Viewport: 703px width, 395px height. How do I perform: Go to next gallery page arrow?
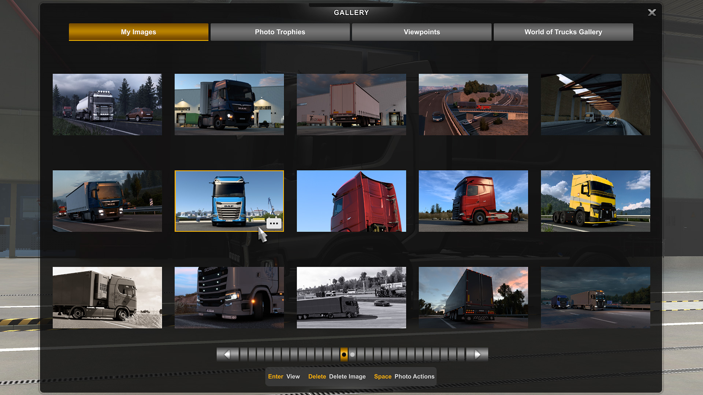pos(477,354)
